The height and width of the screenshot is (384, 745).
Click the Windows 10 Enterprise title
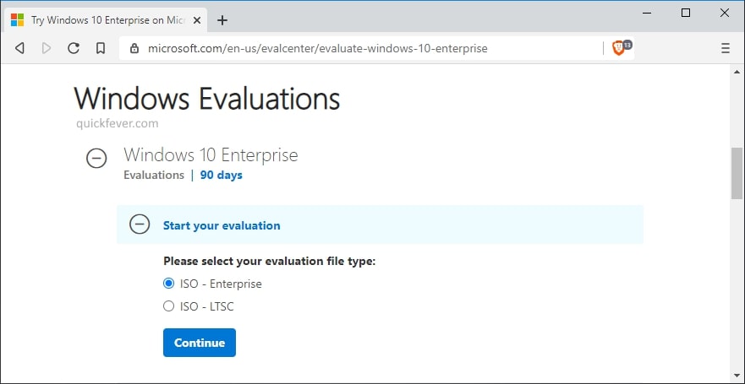(x=211, y=155)
